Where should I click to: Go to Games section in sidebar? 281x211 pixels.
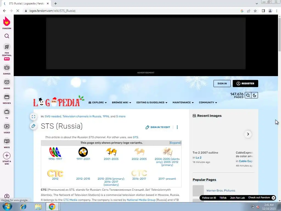(7, 70)
